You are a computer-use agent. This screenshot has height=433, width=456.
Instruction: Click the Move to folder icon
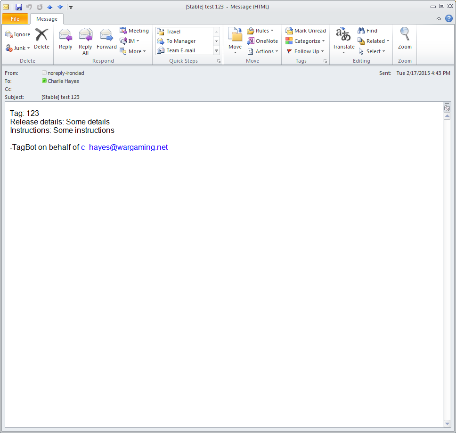235,34
